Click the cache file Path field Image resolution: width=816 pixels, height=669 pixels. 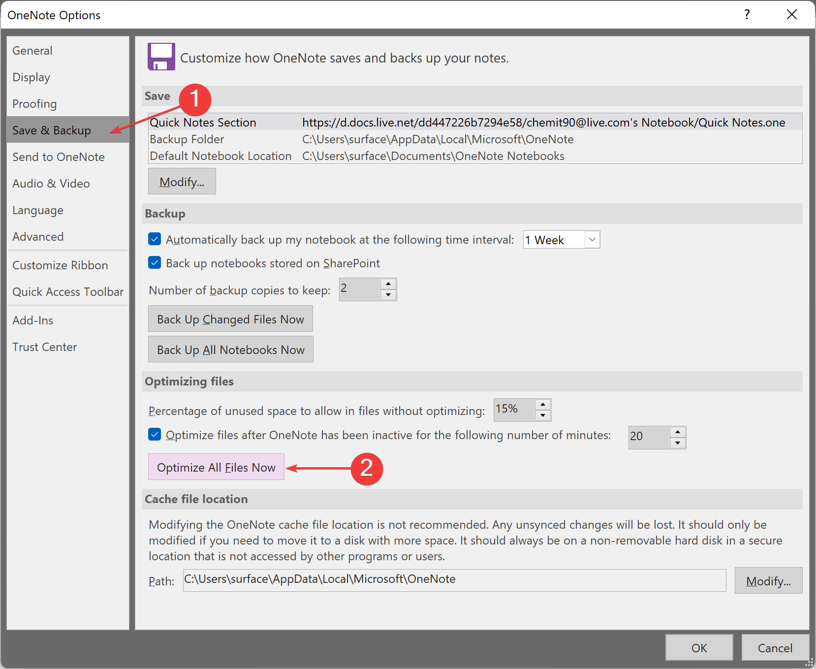point(454,580)
